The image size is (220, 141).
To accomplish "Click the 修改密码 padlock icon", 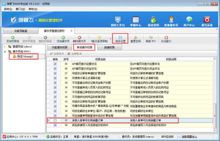I will click(x=154, y=20).
